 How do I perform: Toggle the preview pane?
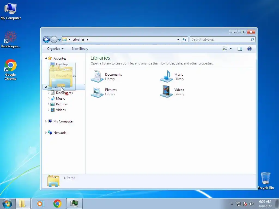240,49
